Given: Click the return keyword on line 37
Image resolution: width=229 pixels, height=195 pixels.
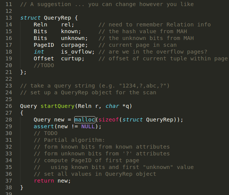Looking at the screenshot, I should pyautogui.click(x=44, y=181).
